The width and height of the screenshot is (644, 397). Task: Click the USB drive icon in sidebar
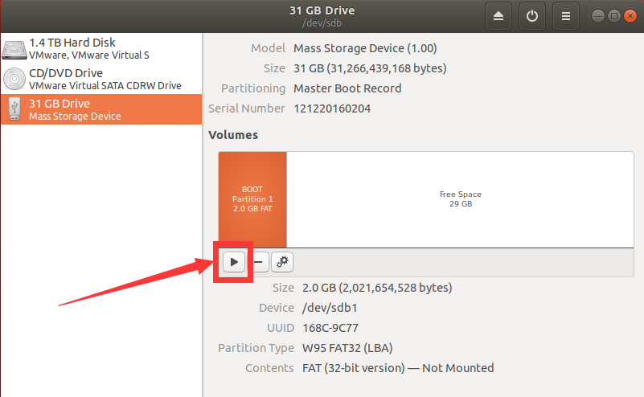14,108
